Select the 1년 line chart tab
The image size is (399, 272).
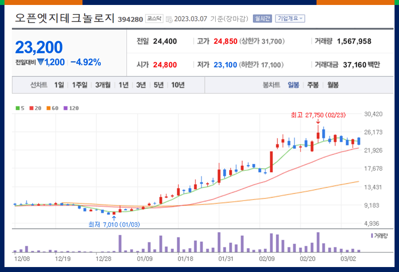[123, 85]
